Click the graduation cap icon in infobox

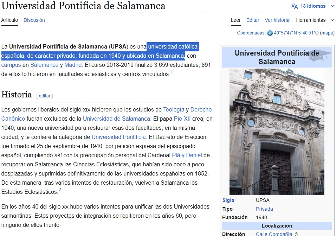320,56
